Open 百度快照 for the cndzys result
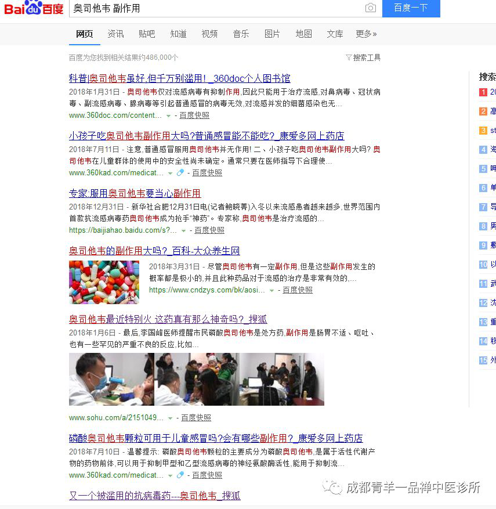This screenshot has width=496, height=509. pyautogui.click(x=298, y=290)
